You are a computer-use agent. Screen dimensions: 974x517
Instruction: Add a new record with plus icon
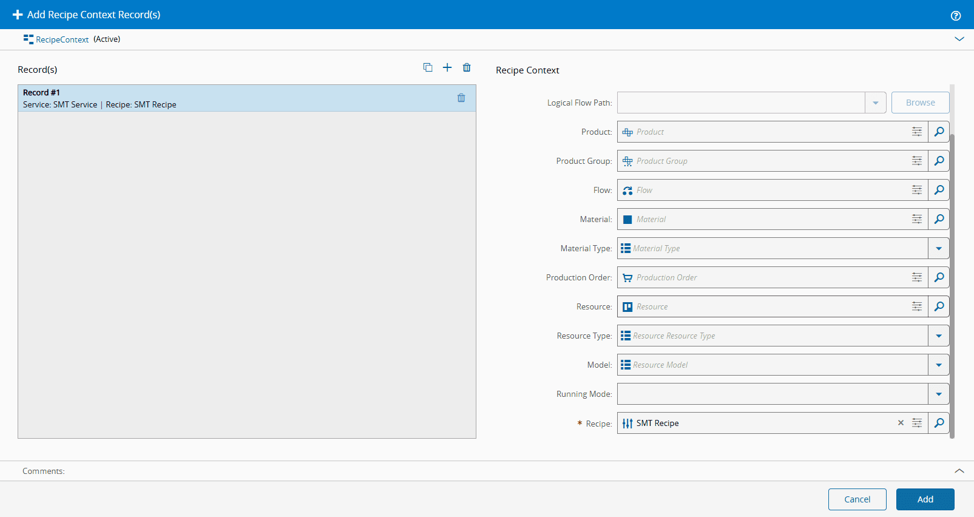[x=447, y=67]
